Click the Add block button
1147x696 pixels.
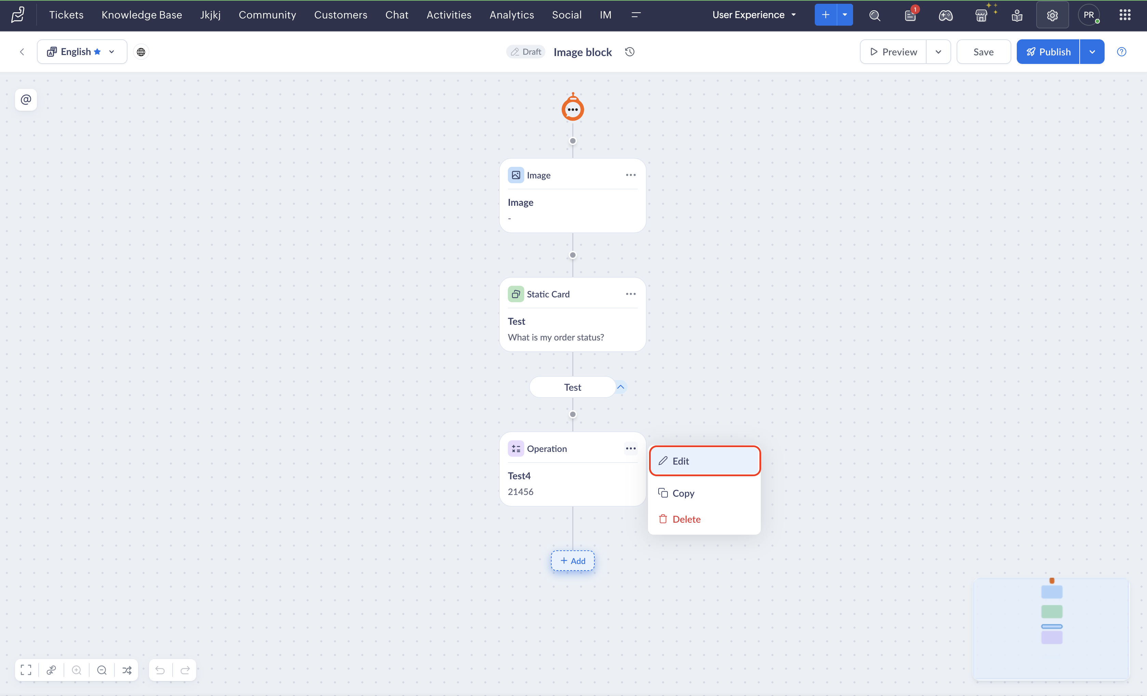[x=572, y=561]
